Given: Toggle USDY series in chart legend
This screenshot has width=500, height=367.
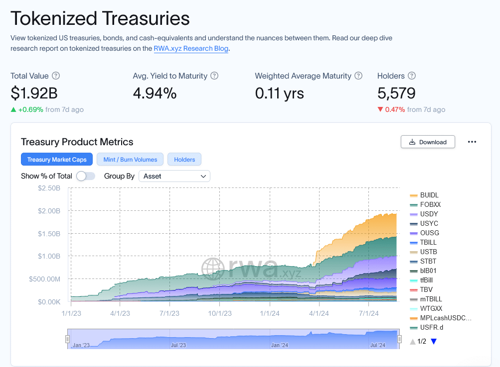Looking at the screenshot, I should pos(424,214).
